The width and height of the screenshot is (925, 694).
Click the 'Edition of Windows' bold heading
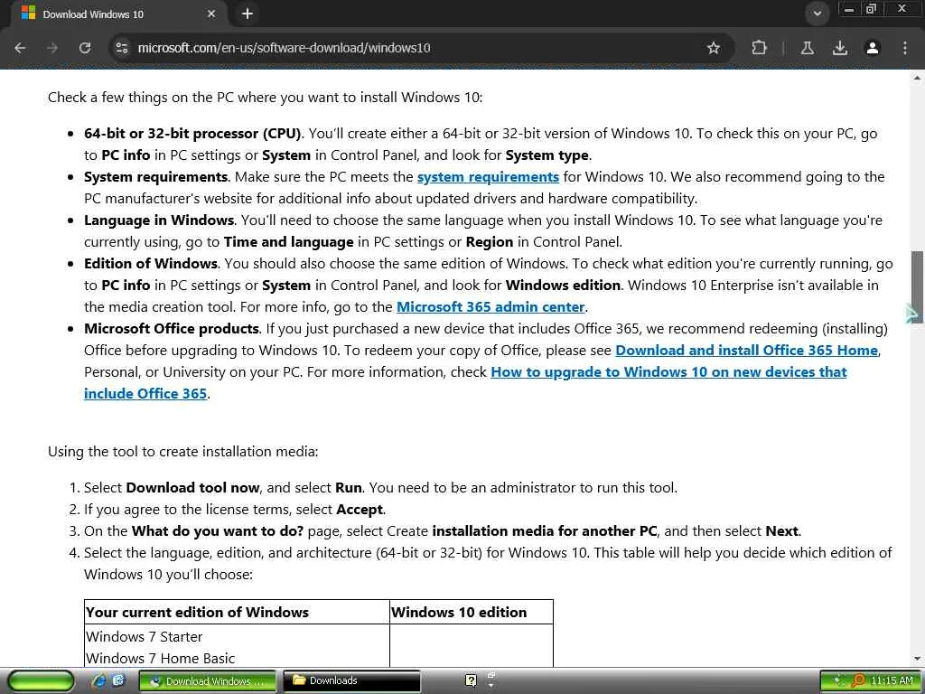pyautogui.click(x=151, y=264)
